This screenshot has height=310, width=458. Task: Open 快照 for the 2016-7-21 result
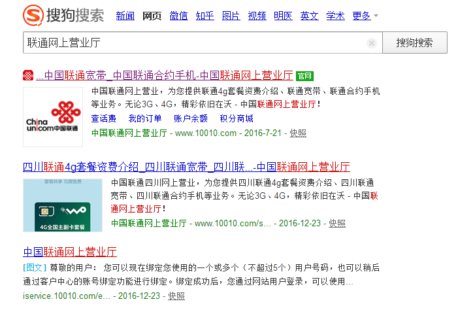coord(298,133)
